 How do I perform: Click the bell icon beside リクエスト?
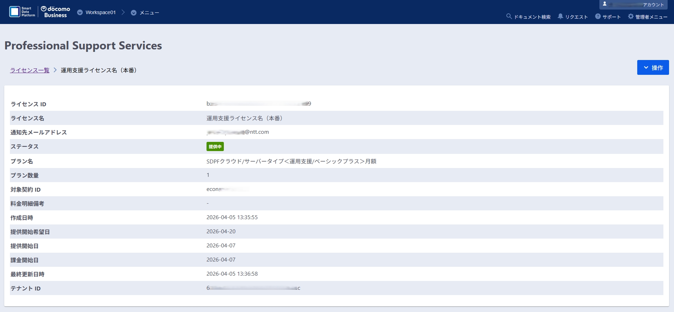tap(560, 16)
